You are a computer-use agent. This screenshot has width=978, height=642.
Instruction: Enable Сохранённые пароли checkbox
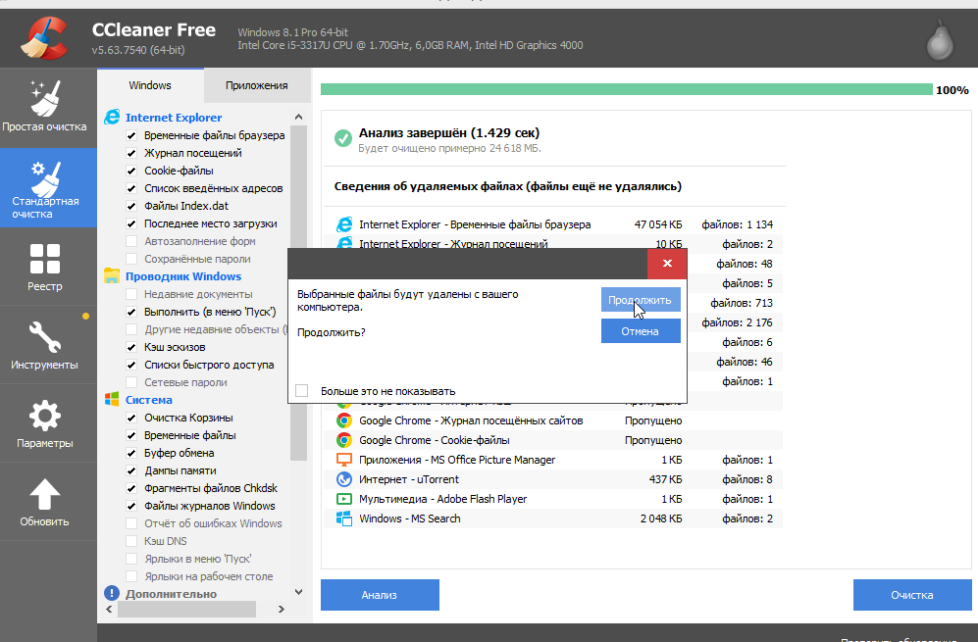click(131, 259)
